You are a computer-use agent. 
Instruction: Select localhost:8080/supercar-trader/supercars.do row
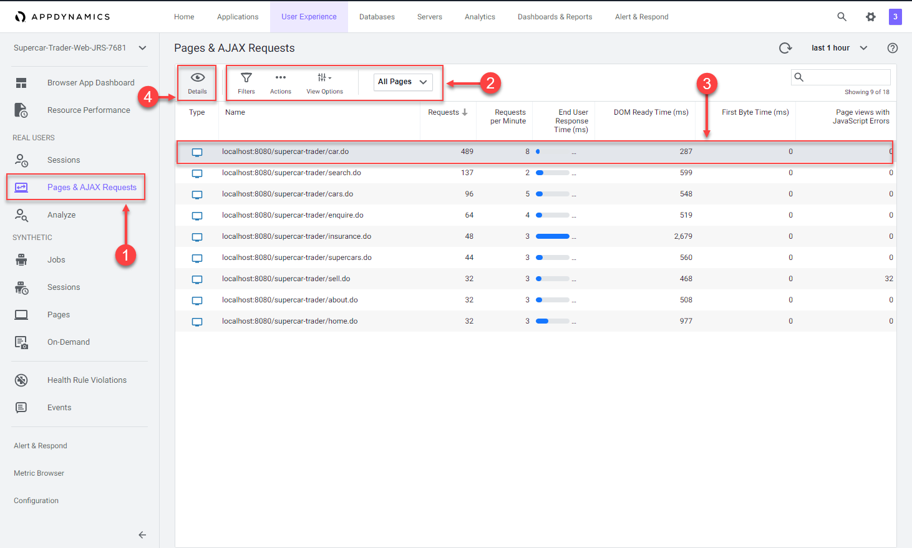click(x=536, y=257)
